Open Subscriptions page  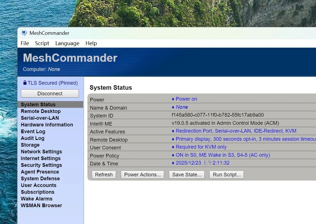pyautogui.click(x=37, y=192)
